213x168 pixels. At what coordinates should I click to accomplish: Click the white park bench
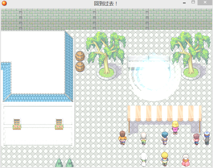pos(149,63)
